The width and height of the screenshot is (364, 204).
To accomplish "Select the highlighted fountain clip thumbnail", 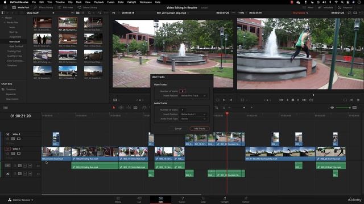I will tap(68, 23).
